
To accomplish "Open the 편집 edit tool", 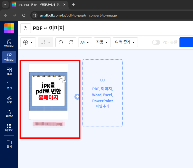I will [9, 85].
